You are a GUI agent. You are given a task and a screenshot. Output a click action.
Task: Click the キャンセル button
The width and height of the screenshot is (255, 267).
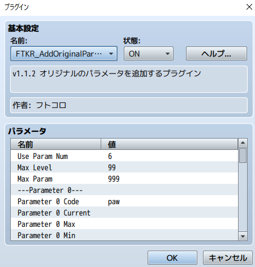tap(228, 258)
